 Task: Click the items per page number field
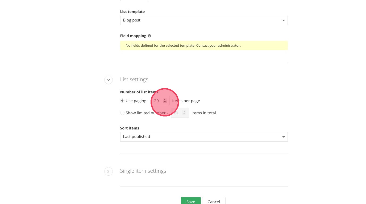click(x=157, y=101)
